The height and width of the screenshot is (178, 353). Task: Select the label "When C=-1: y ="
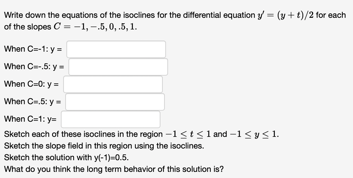click(34, 49)
